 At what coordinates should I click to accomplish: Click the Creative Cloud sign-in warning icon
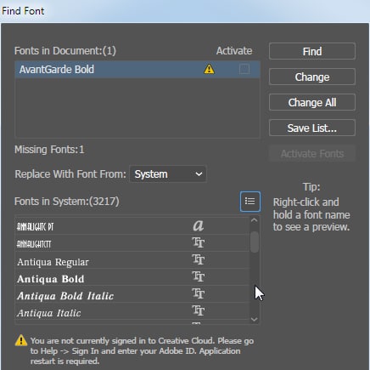21,340
